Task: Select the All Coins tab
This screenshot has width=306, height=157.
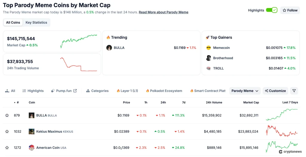Action: point(13,22)
